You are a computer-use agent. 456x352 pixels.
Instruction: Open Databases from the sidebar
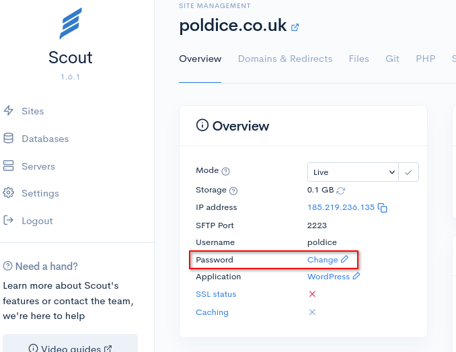pos(44,139)
